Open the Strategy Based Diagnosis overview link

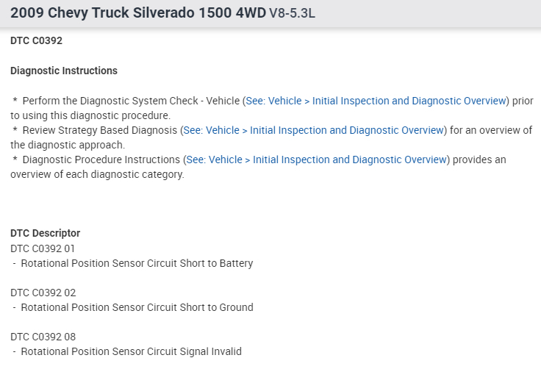point(314,130)
